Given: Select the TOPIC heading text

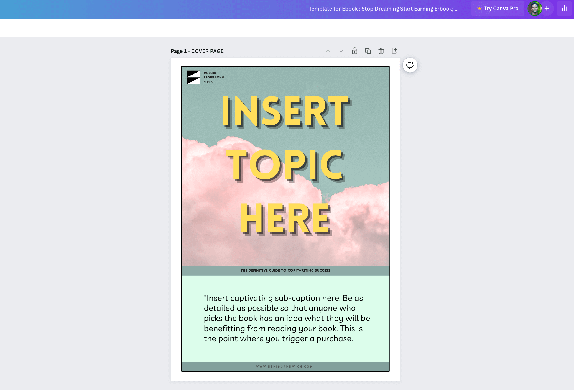Looking at the screenshot, I should (285, 165).
